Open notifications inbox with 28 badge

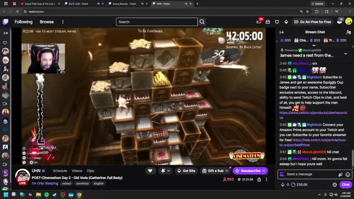pos(259,22)
